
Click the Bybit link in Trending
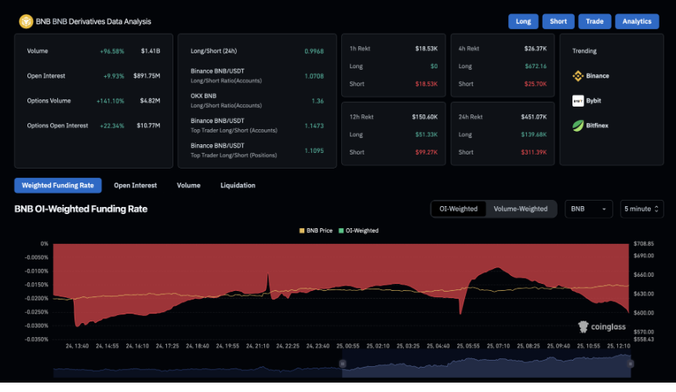pyautogui.click(x=593, y=101)
